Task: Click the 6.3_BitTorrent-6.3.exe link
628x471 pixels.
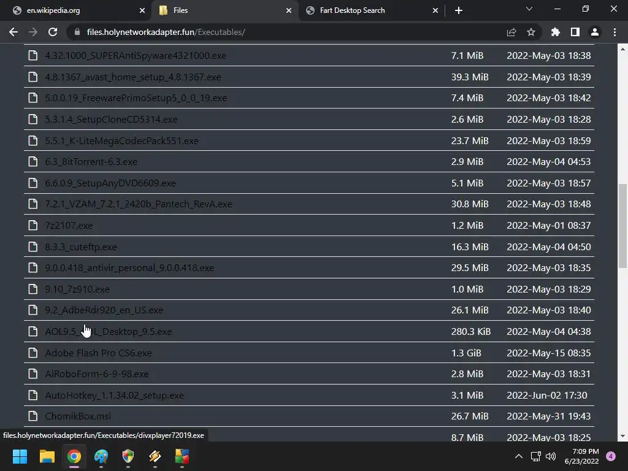Action: click(91, 162)
